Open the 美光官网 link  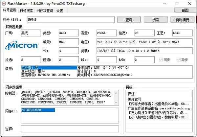[135, 100]
